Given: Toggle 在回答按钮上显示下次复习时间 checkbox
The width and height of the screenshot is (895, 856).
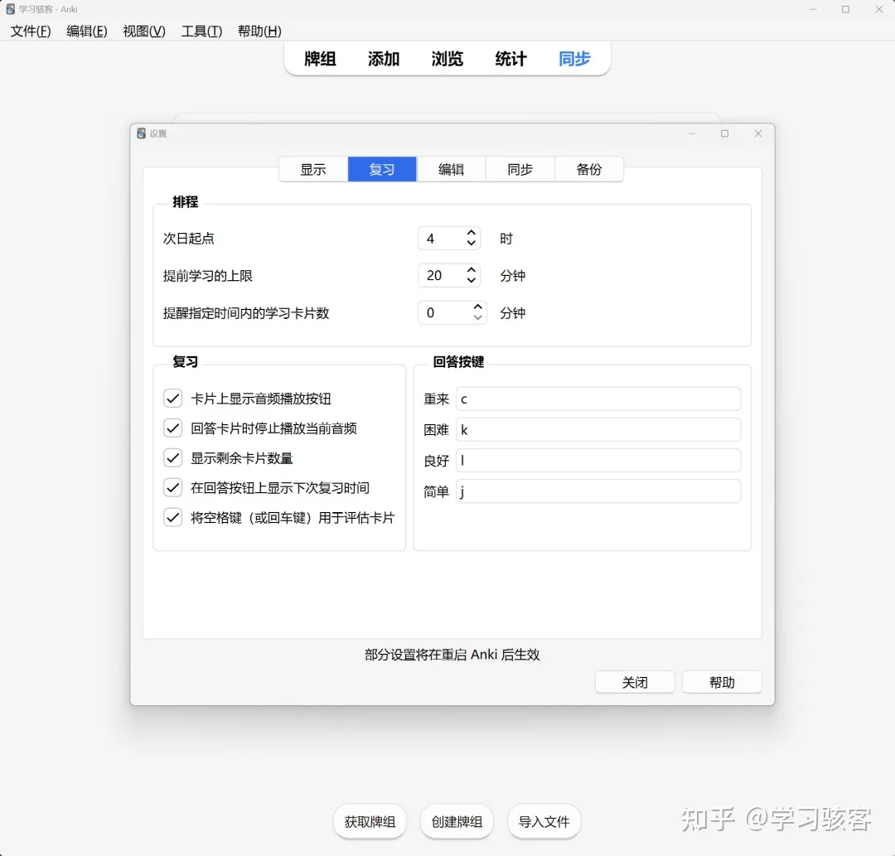Looking at the screenshot, I should [x=173, y=488].
